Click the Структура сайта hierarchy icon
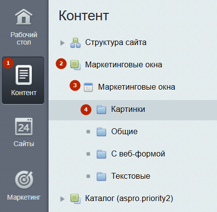 [x=75, y=43]
